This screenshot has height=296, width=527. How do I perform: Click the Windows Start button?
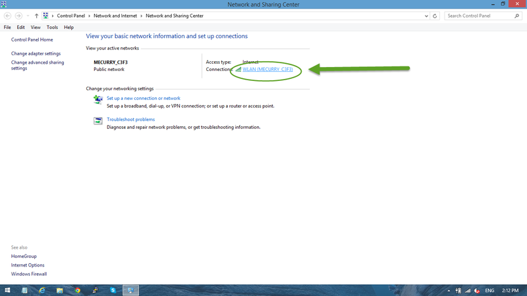[7, 290]
